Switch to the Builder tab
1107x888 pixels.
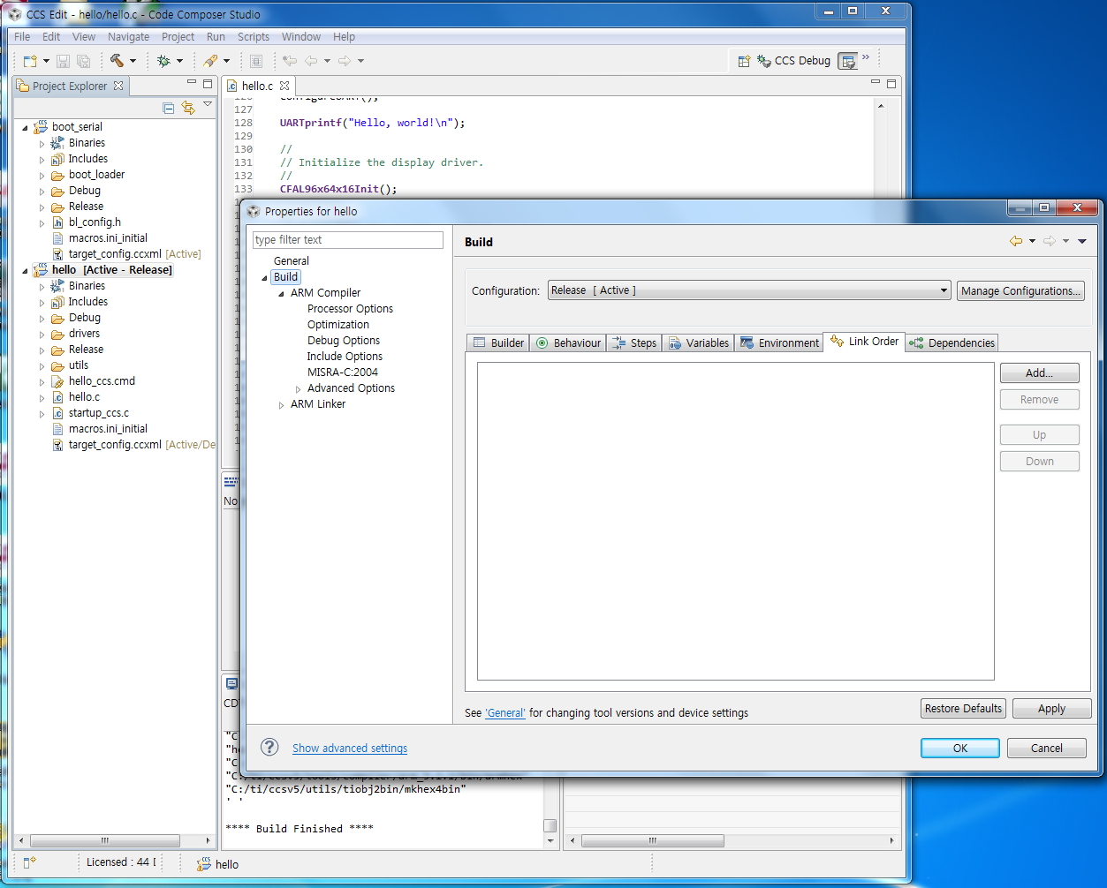pyautogui.click(x=498, y=342)
